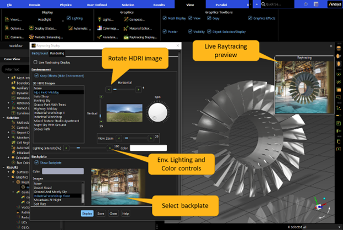Collapse the Solution tree node
Screen dimensions: 343x230
pos(3,118)
